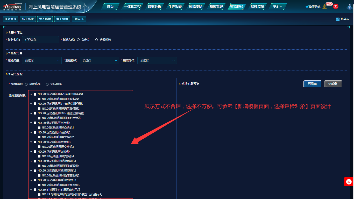Click the 任务名称 input field
354x199 pixels.
click(x=40, y=40)
